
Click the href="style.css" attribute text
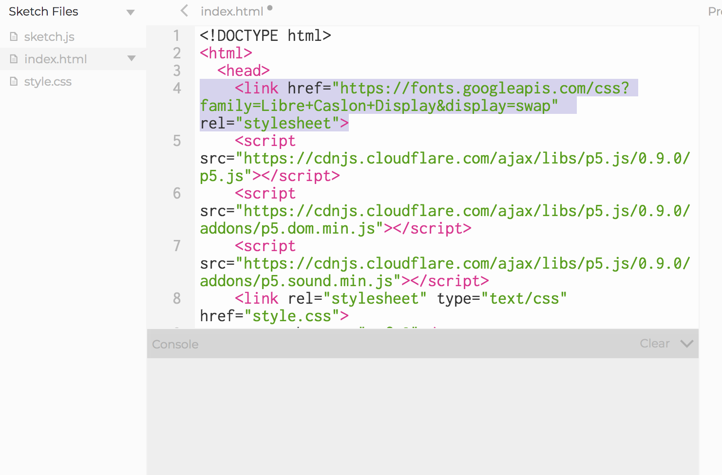pyautogui.click(x=270, y=316)
